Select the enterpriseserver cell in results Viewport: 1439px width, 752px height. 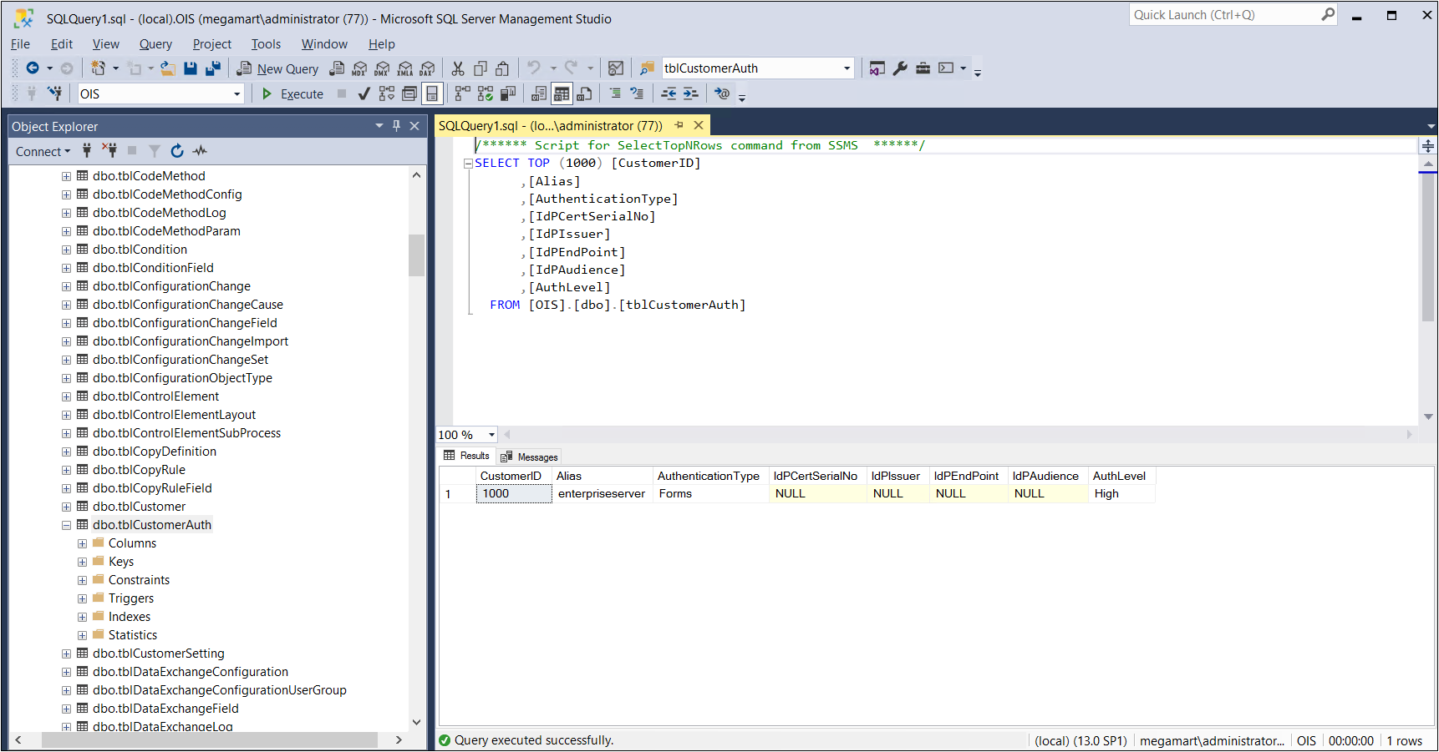(602, 494)
